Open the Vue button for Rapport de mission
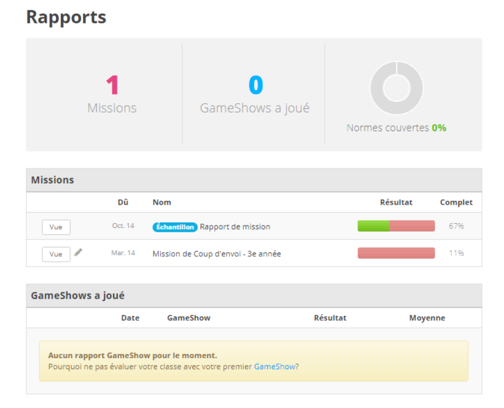The width and height of the screenshot is (504, 408). [56, 227]
